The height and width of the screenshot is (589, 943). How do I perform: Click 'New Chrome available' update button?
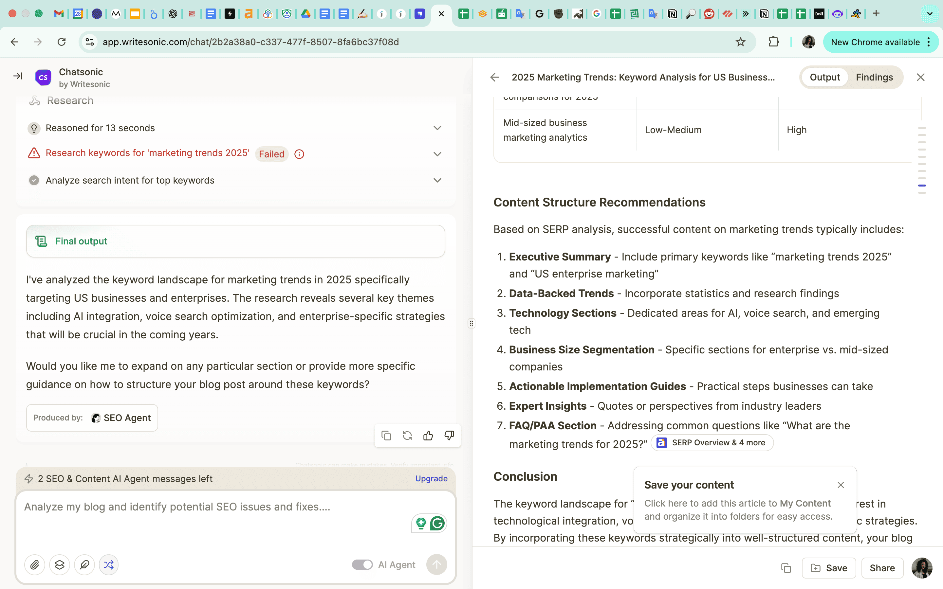(880, 42)
